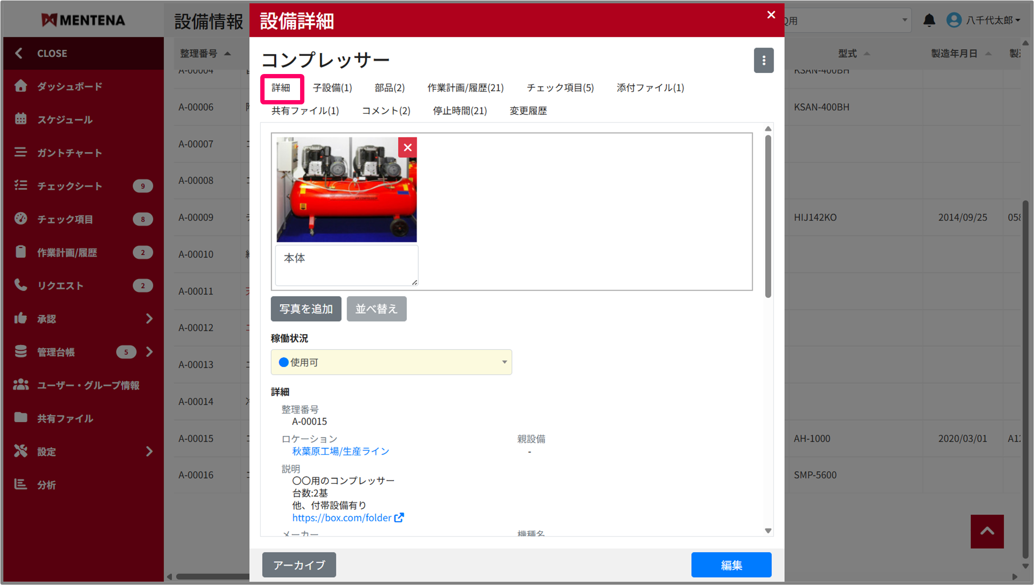Image resolution: width=1034 pixels, height=585 pixels.
Task: Open schedule calendar icon in sidebar
Action: [20, 119]
